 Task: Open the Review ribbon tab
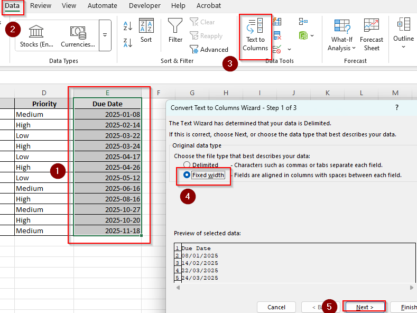[x=40, y=6]
